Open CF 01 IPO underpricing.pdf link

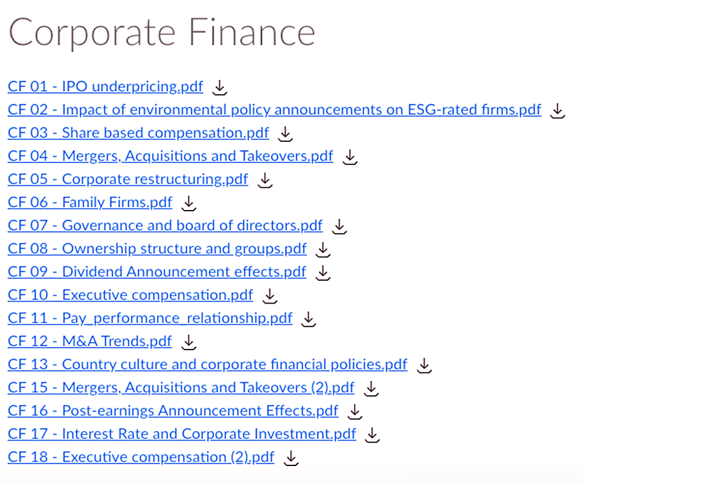click(x=106, y=86)
